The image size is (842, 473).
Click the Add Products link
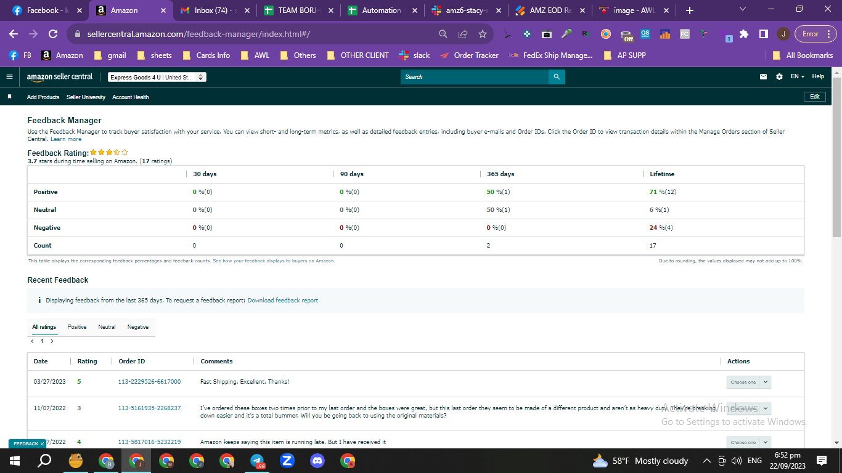[43, 97]
